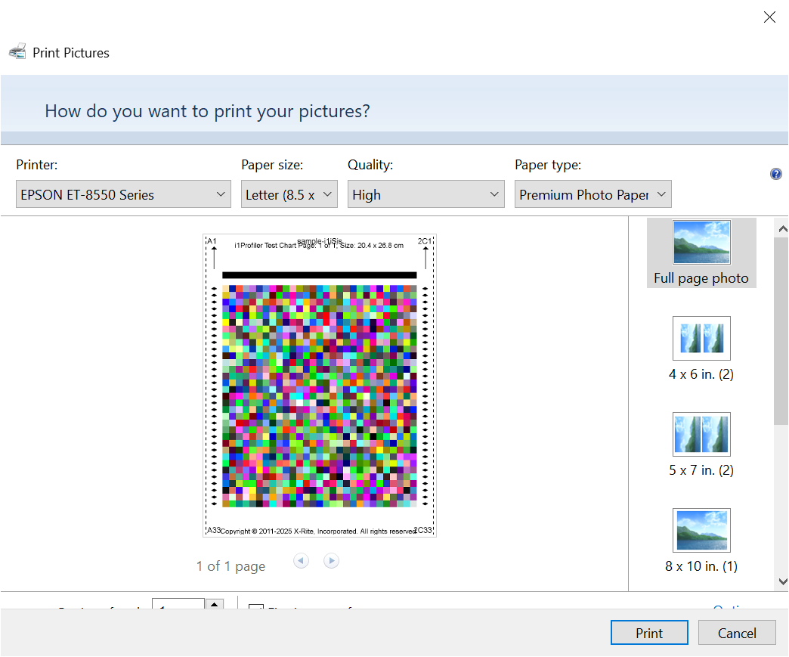789x657 pixels.
Task: Expand the Paper size dropdown
Action: [x=289, y=194]
